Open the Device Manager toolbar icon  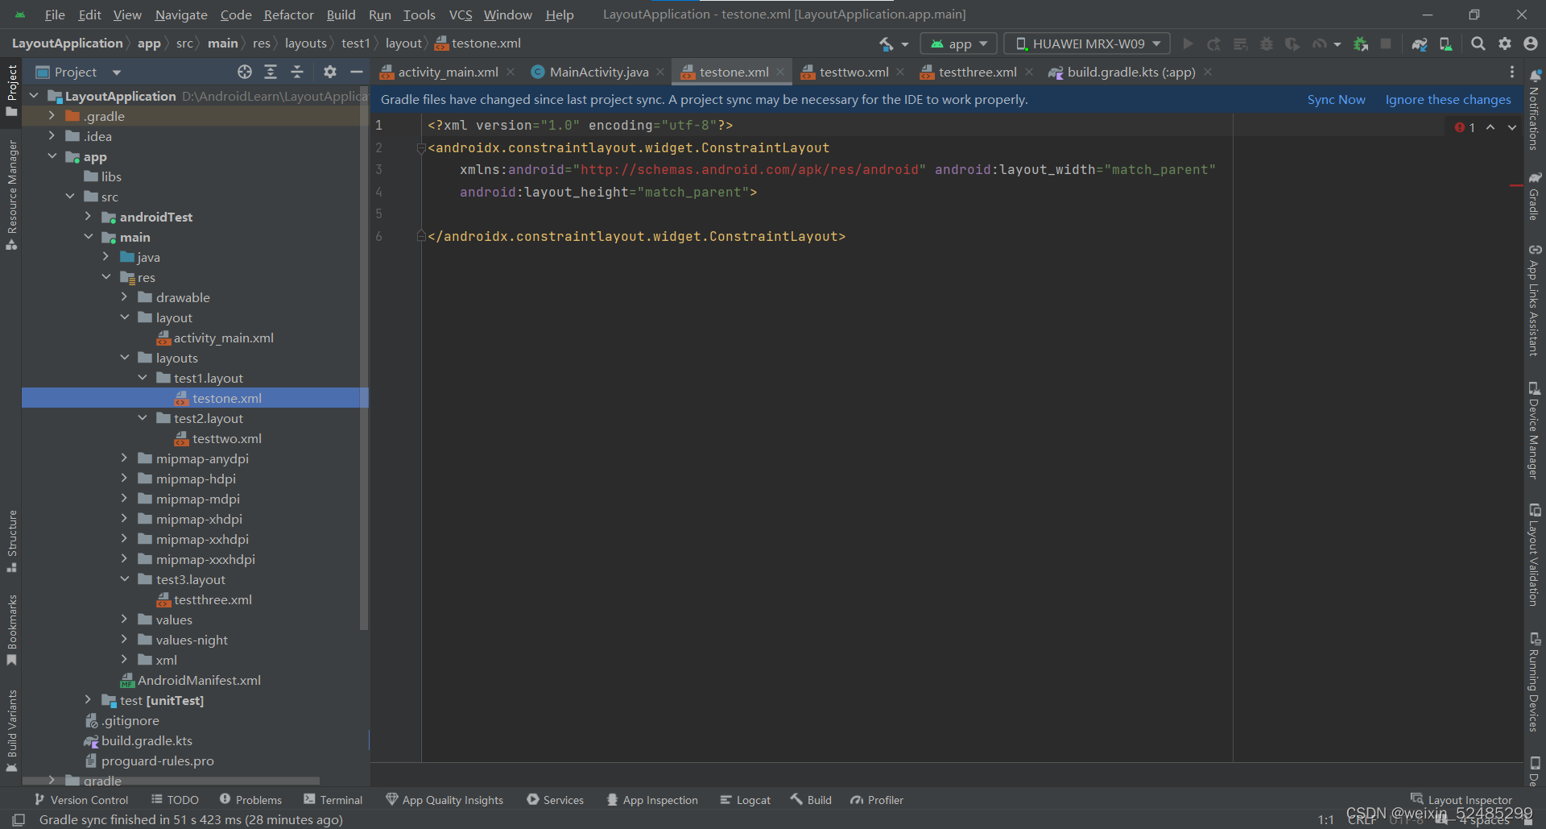click(1445, 44)
